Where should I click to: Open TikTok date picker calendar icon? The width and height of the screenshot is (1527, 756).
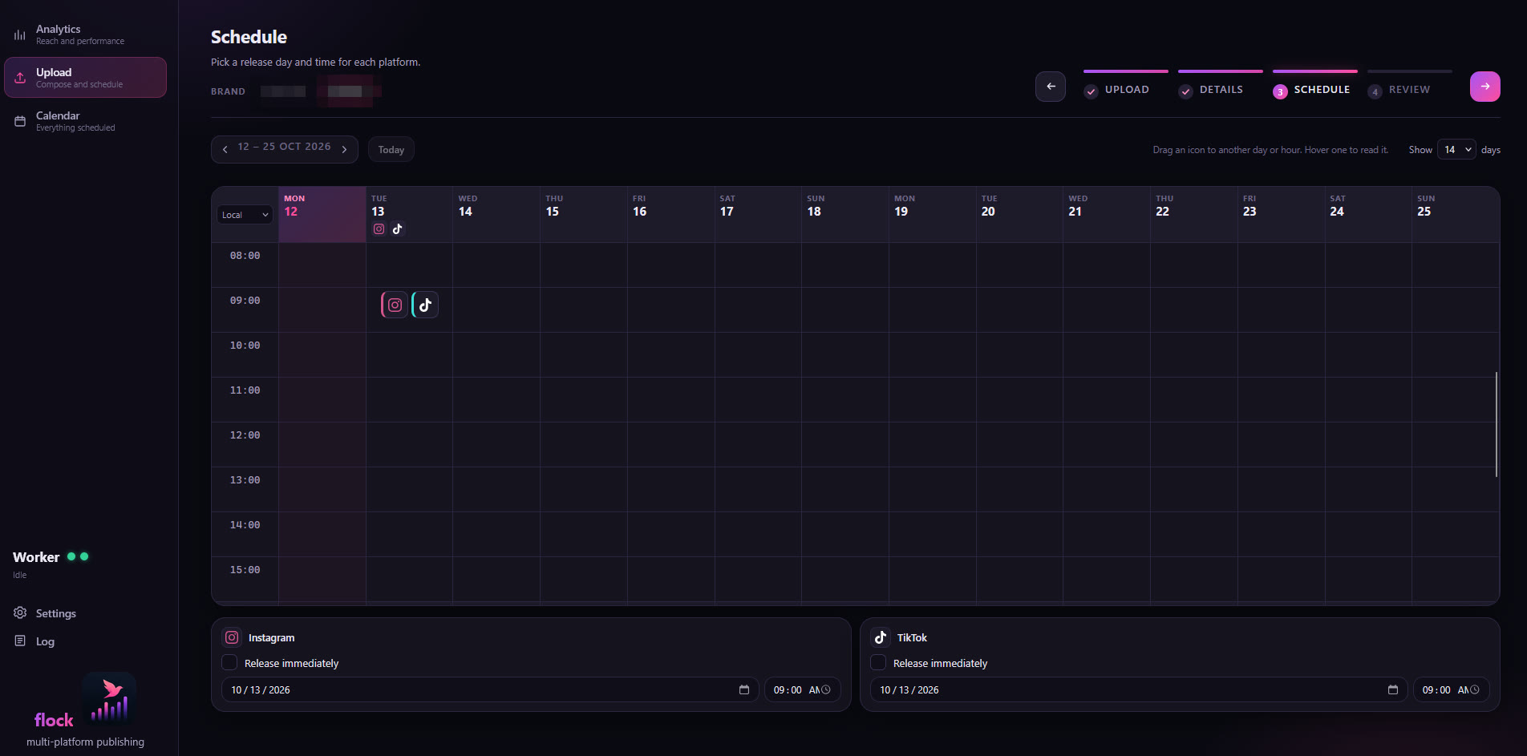1393,689
